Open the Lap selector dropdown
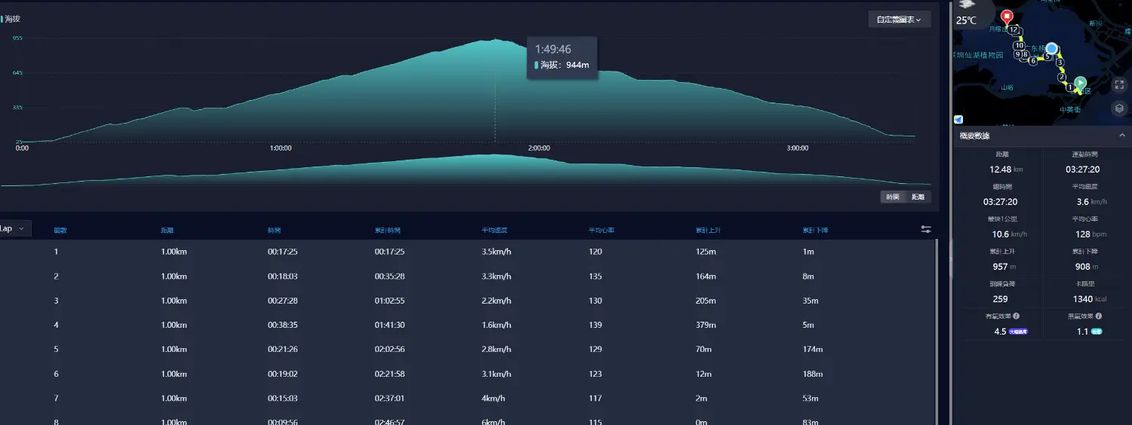Viewport: 1132px width, 425px height. [x=14, y=228]
